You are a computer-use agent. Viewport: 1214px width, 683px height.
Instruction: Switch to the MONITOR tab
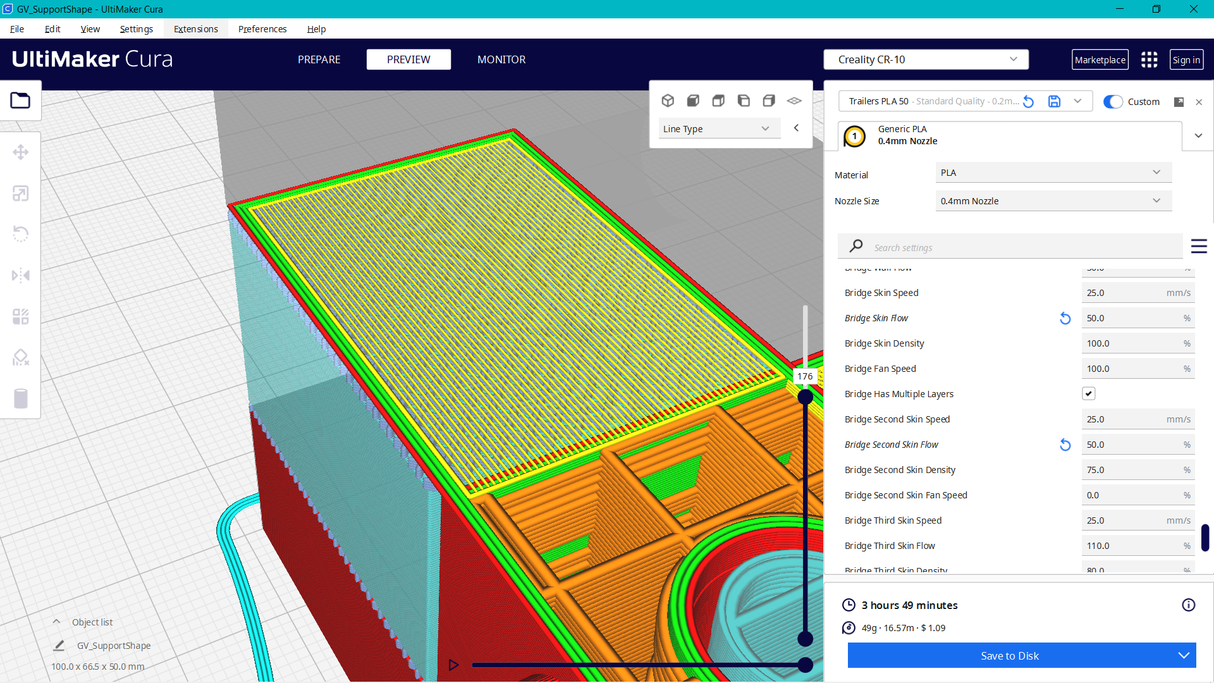tap(501, 59)
